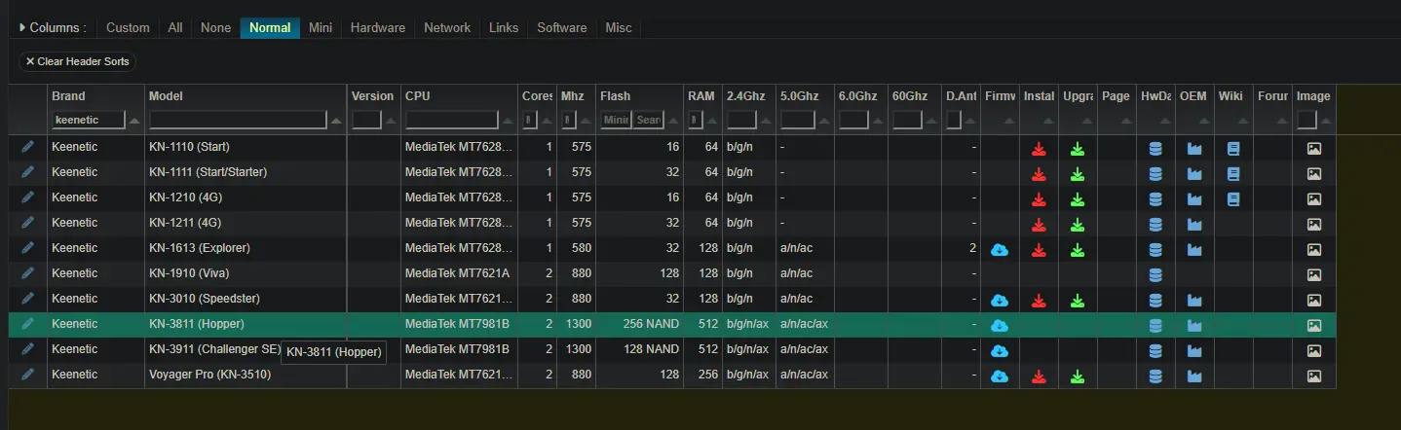Open OEM factory icon for KN-3911 row
This screenshot has height=430, width=1401.
(x=1194, y=351)
